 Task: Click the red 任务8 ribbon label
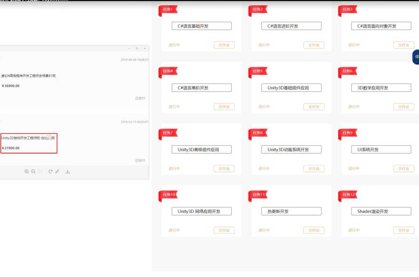258,133
